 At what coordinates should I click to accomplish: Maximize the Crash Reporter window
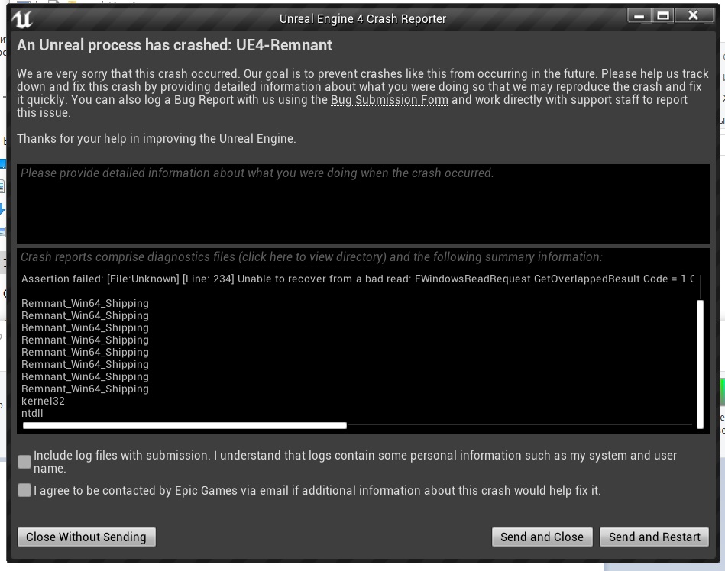[x=663, y=16]
